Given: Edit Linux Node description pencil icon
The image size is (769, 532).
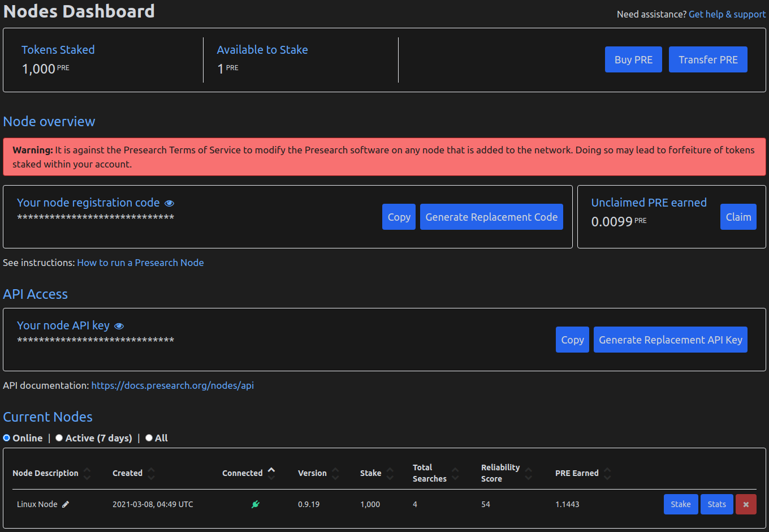Looking at the screenshot, I should point(66,504).
